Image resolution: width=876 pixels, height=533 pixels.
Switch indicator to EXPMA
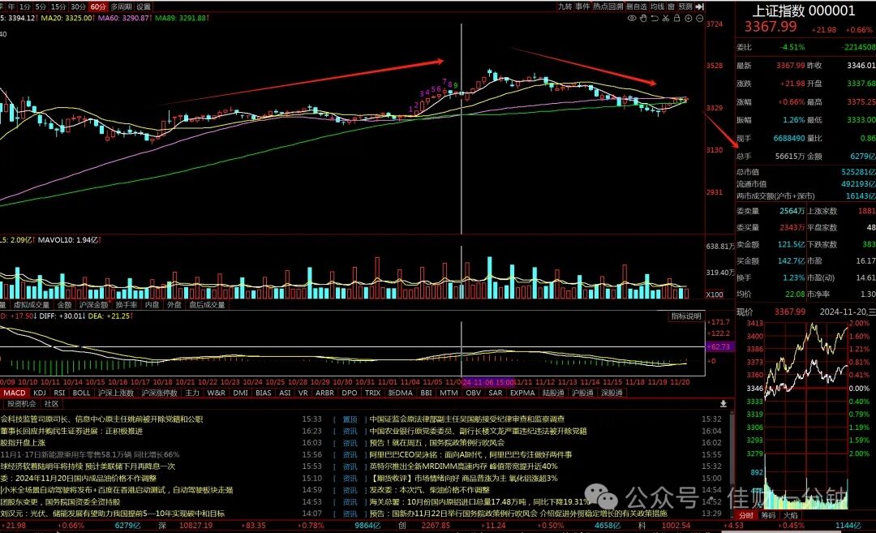point(522,393)
